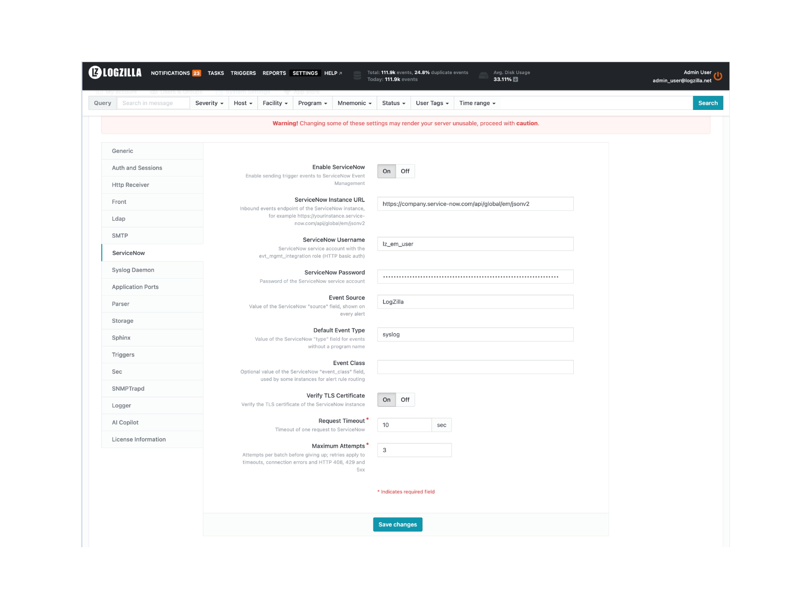The height and width of the screenshot is (608, 811).
Task: Click admin_user@logzilla.net email text
Action: point(682,81)
